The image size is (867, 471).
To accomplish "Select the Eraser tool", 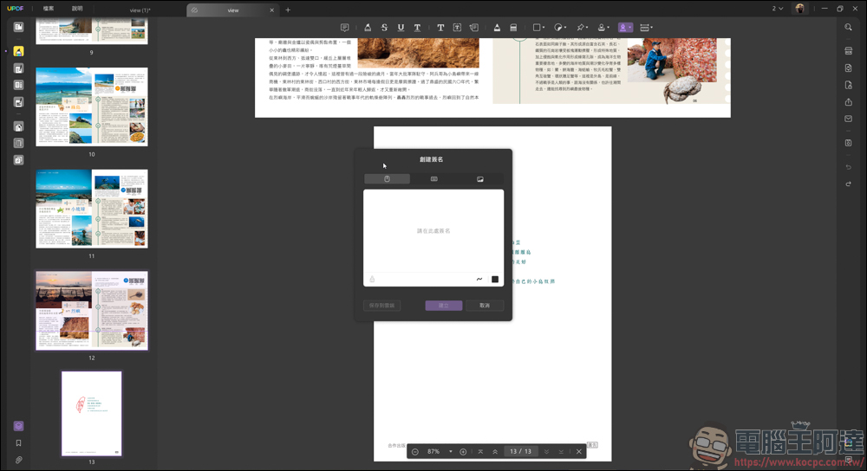I will tap(513, 27).
